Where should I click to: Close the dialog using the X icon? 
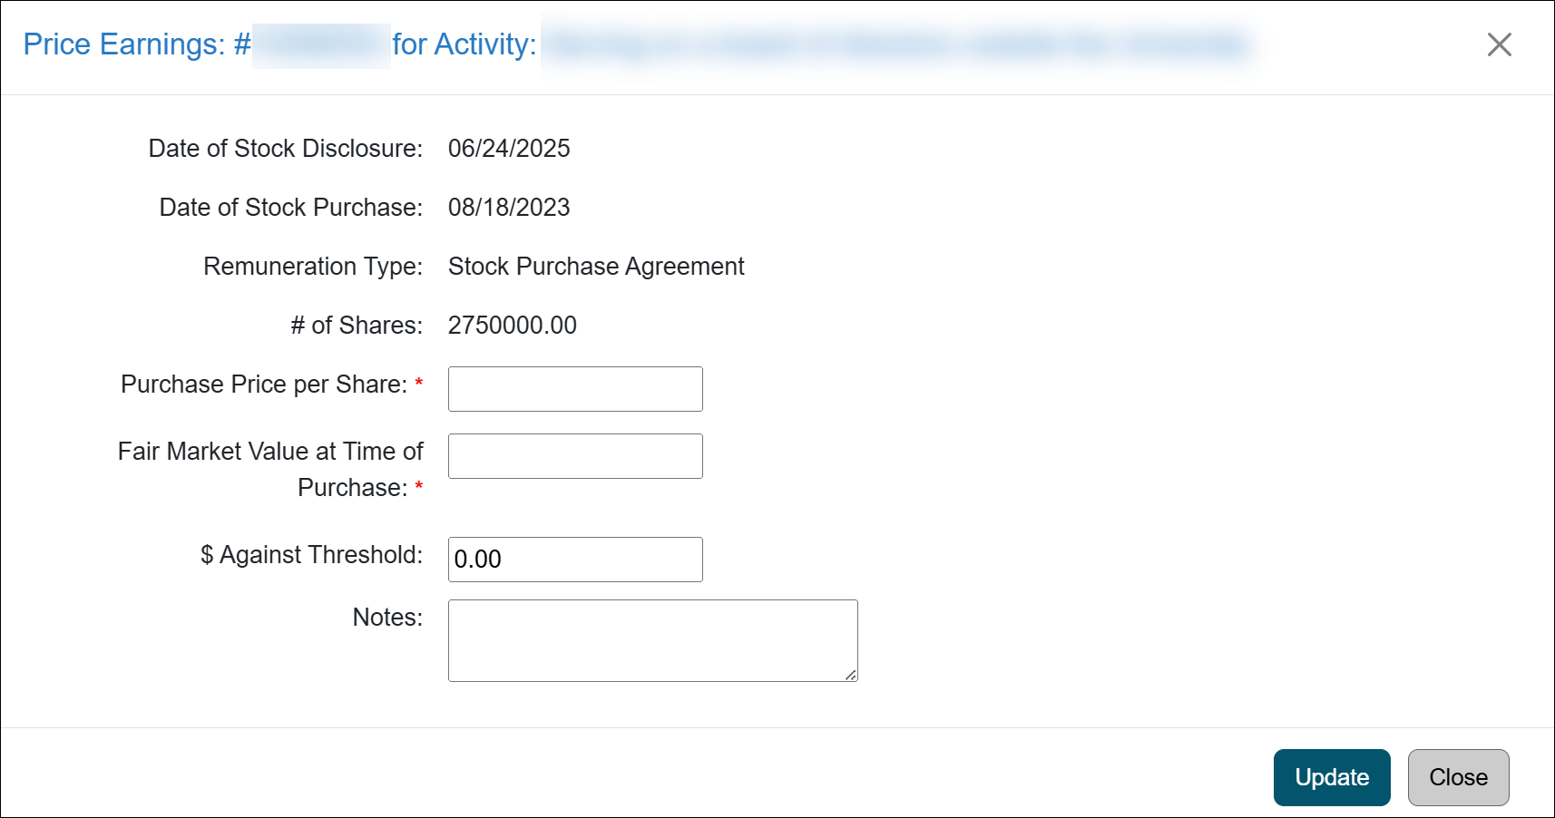pos(1499,44)
